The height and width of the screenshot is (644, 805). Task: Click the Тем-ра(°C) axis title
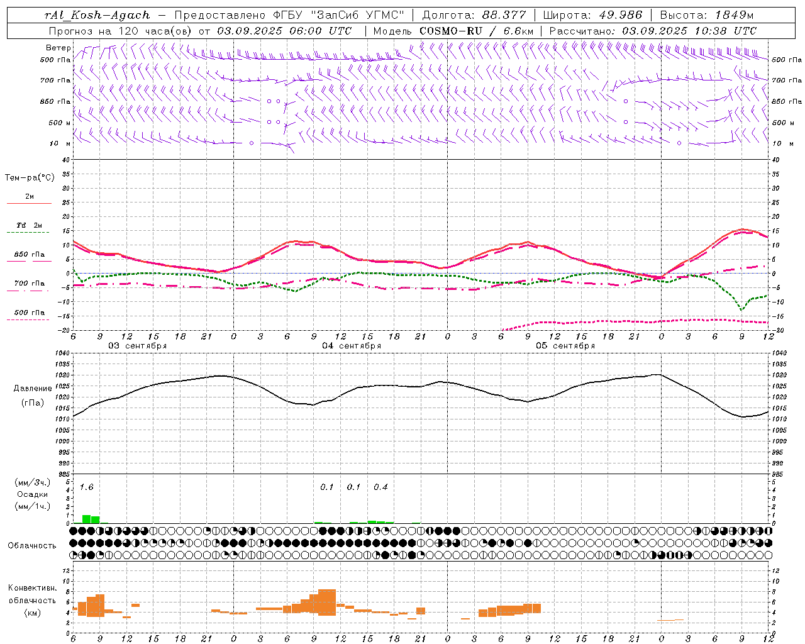click(30, 178)
